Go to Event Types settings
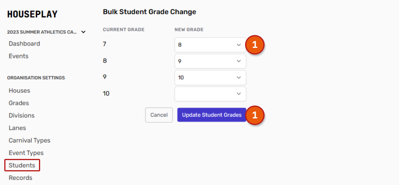The image size is (399, 185). click(26, 153)
